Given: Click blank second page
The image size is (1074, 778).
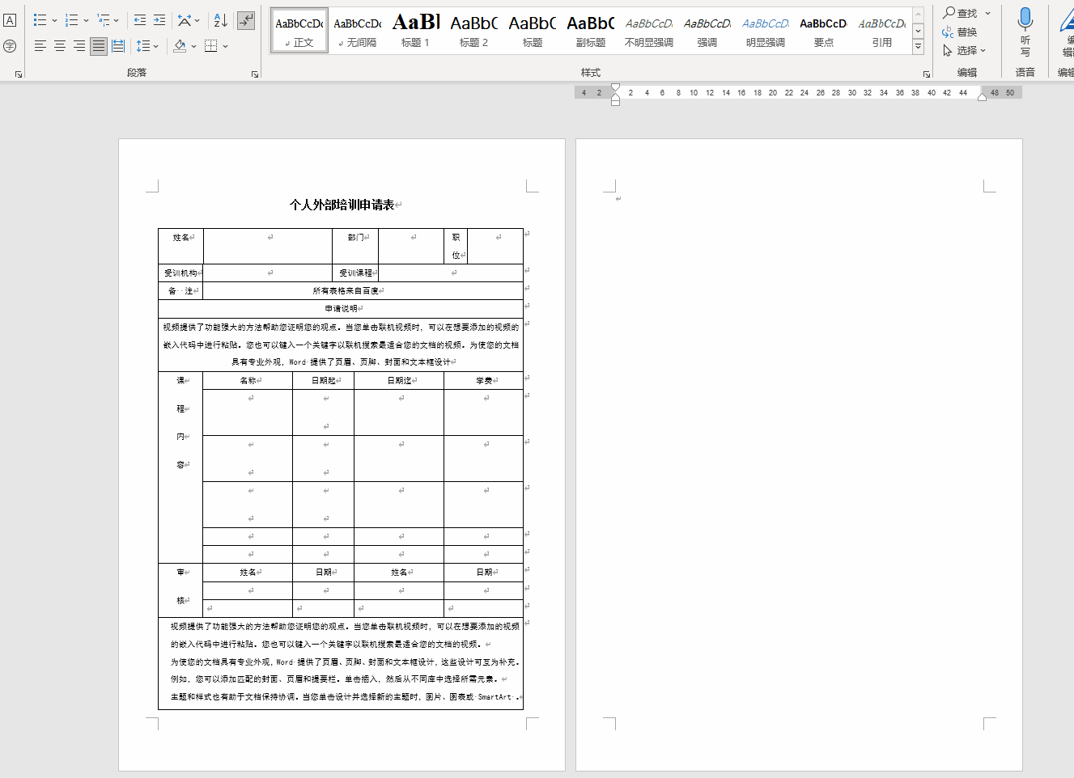Looking at the screenshot, I should [799, 453].
